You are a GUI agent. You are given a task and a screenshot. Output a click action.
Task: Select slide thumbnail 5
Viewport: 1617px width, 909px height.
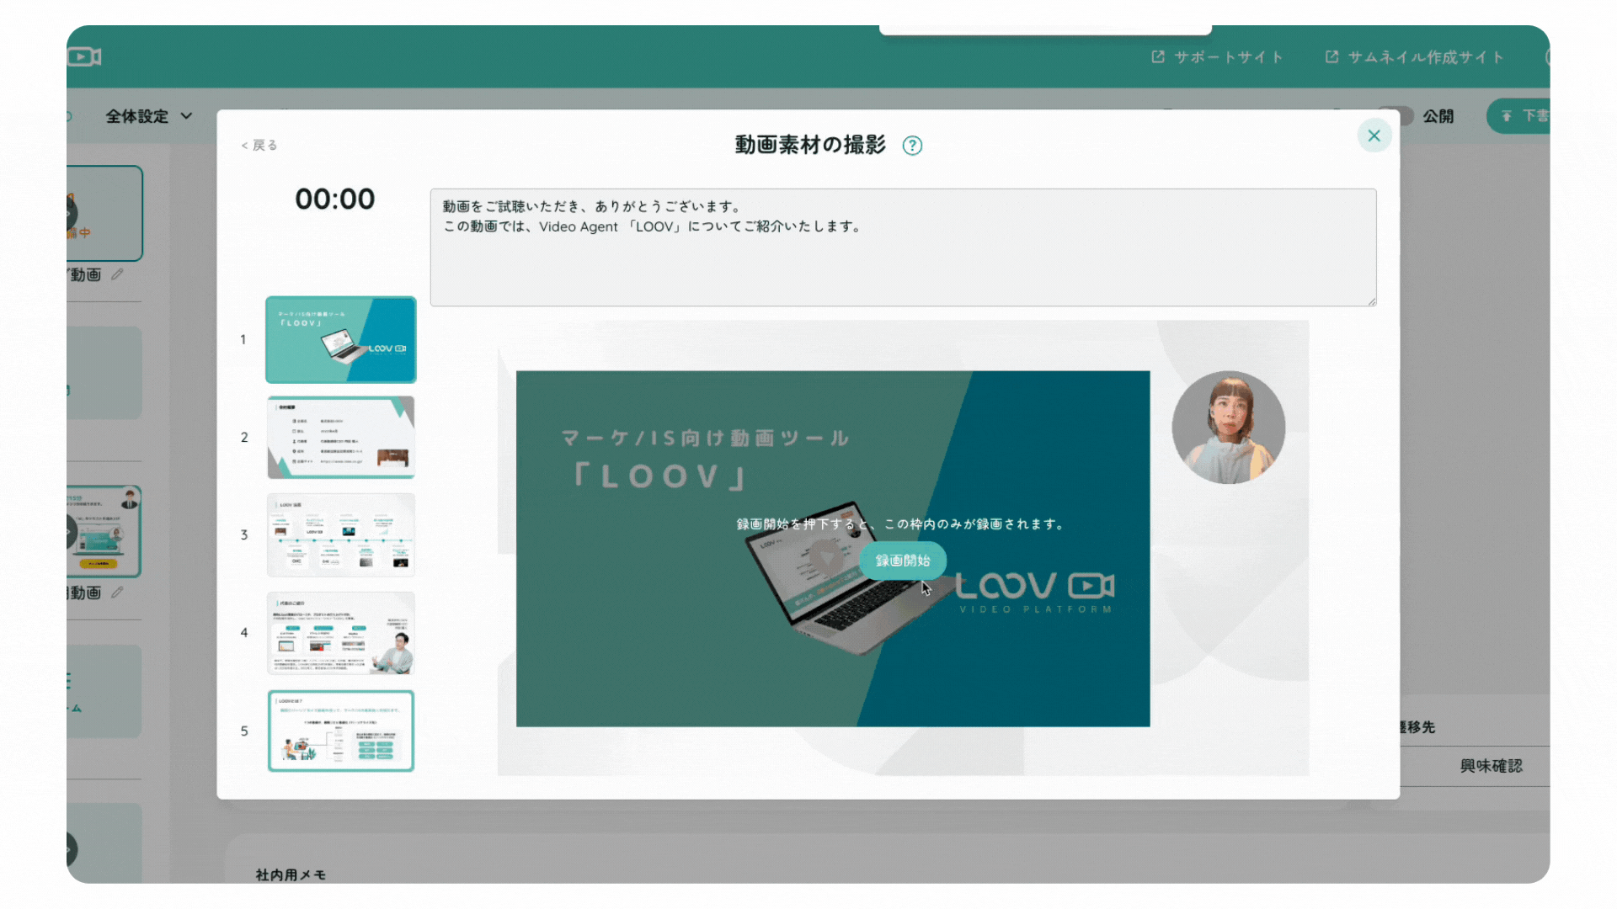(341, 731)
